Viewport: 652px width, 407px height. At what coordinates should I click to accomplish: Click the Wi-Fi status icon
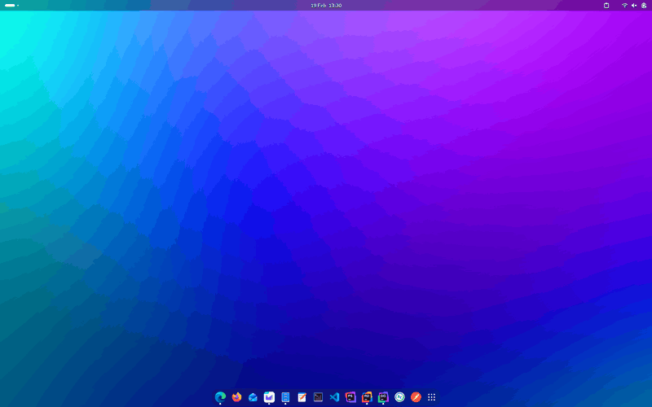pyautogui.click(x=624, y=5)
